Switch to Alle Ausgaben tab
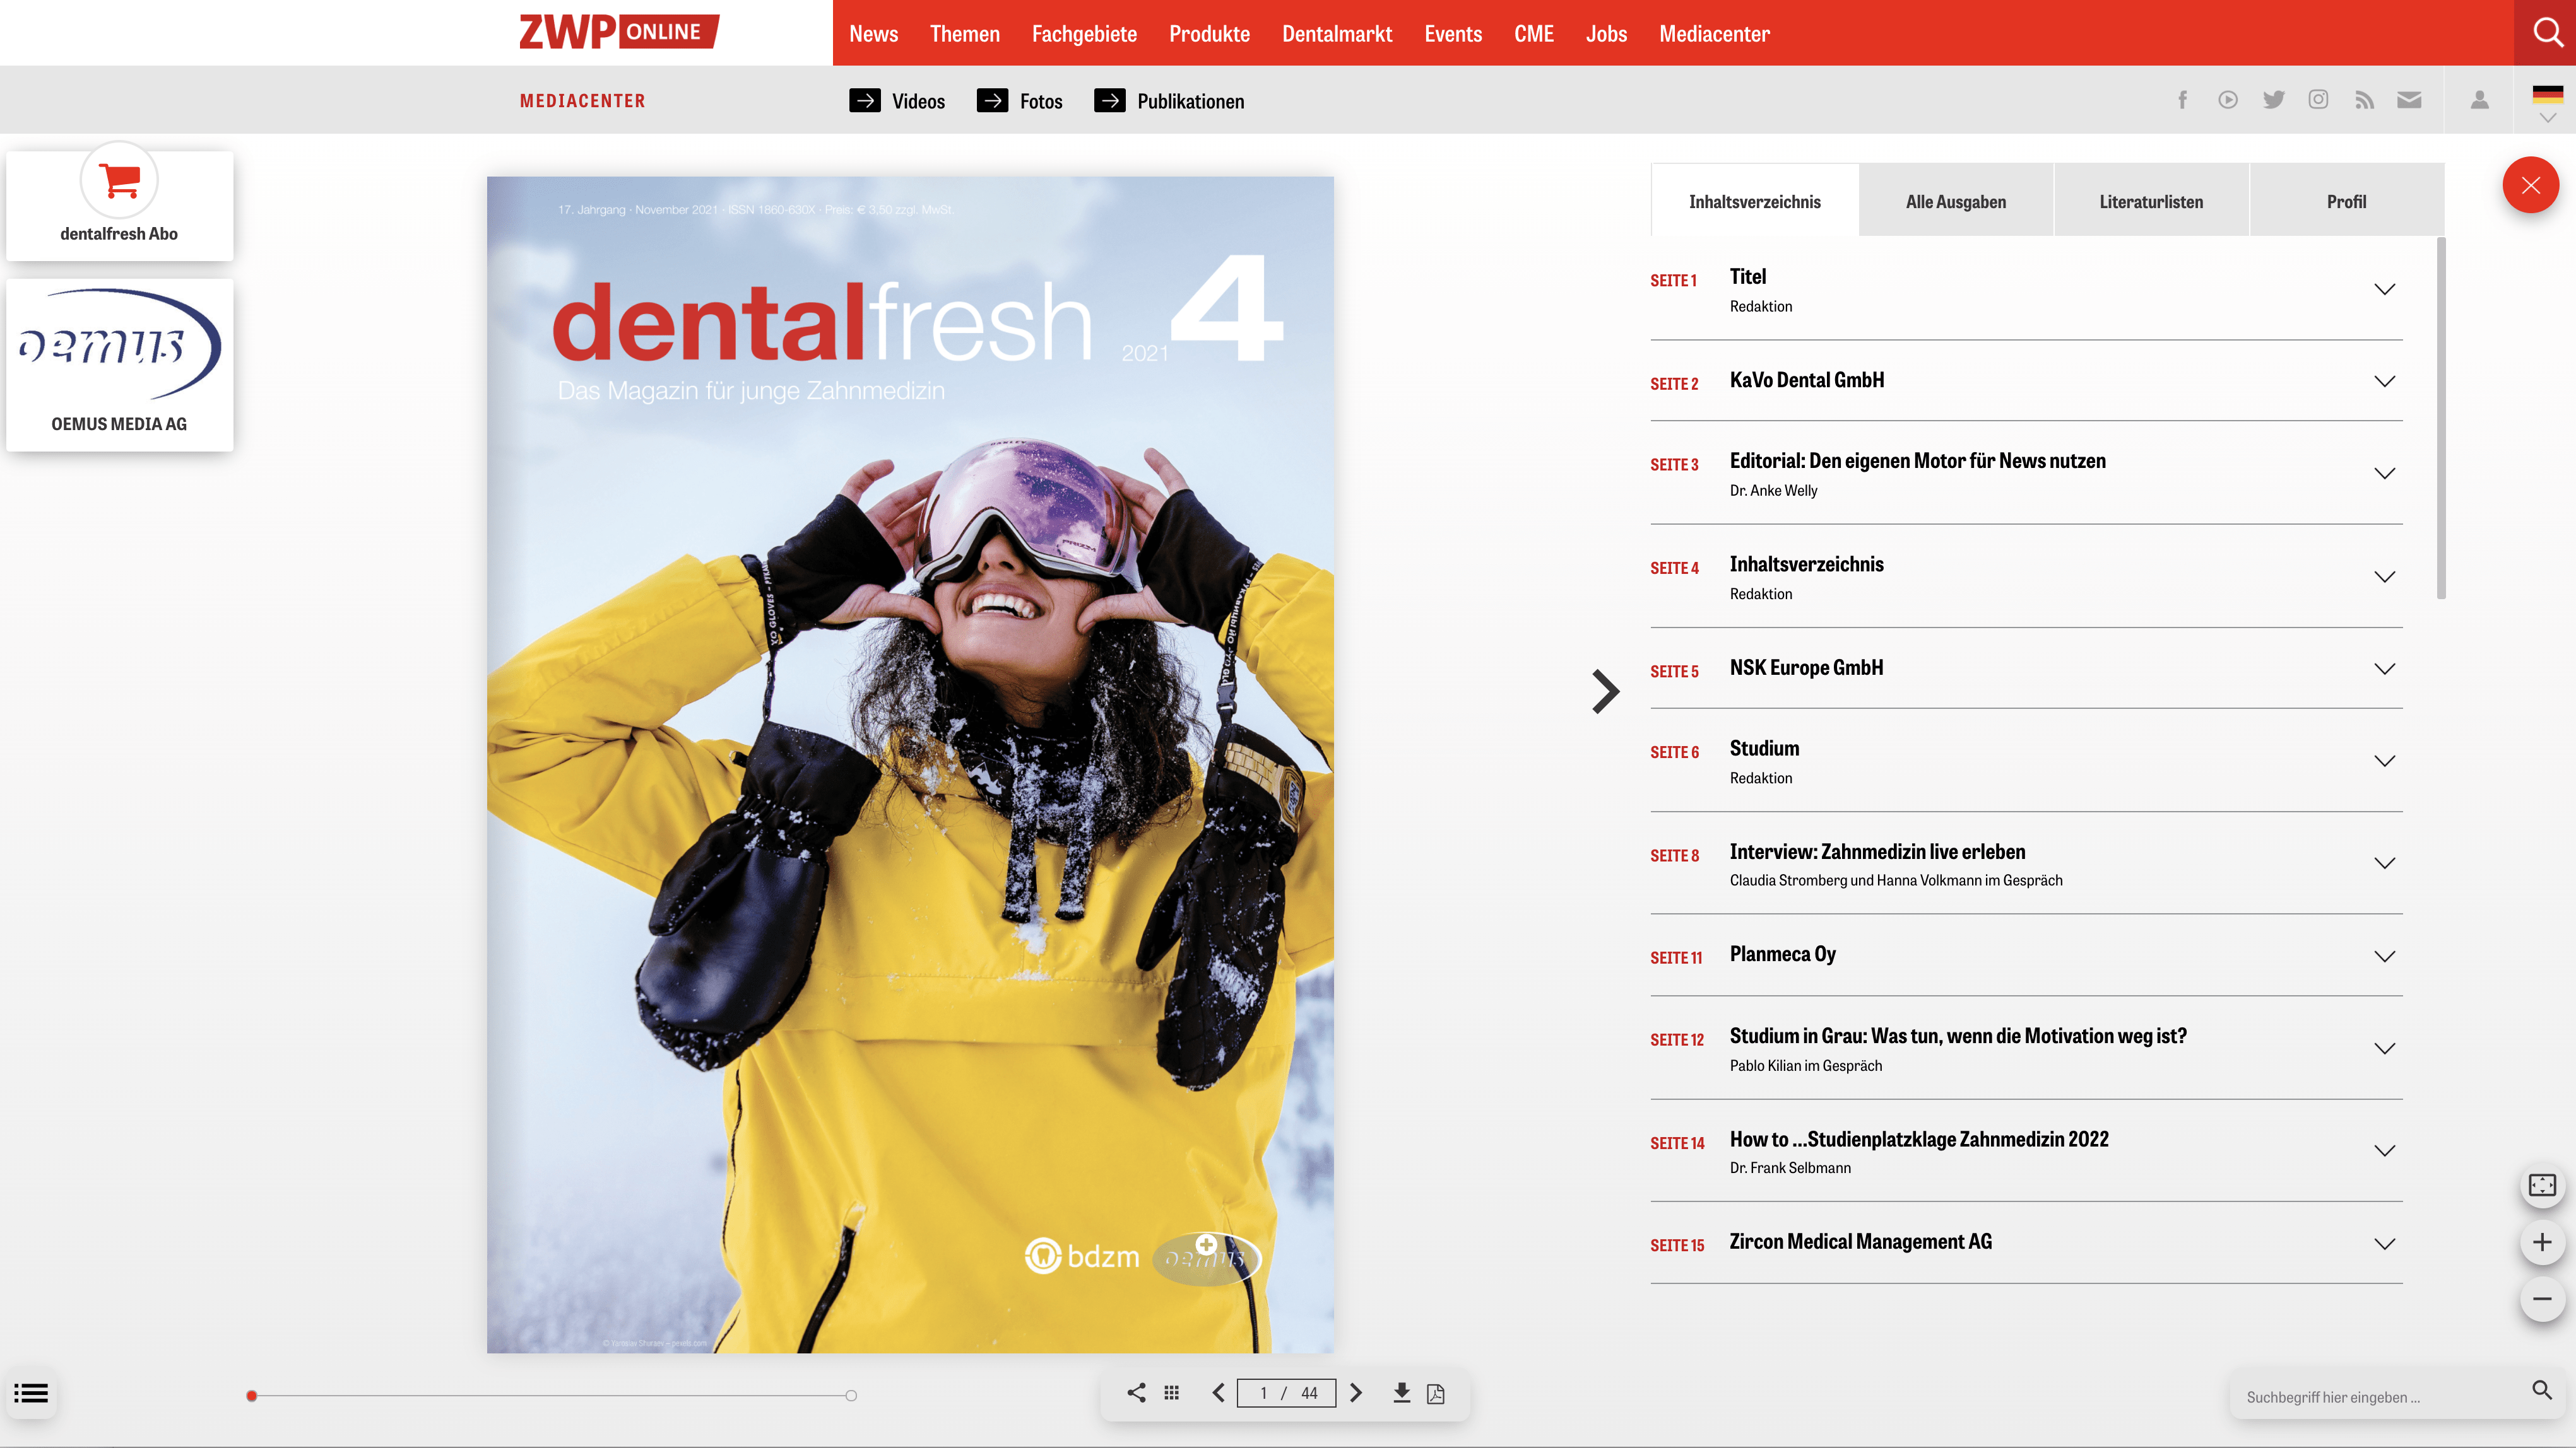The width and height of the screenshot is (2576, 1448). click(1956, 201)
